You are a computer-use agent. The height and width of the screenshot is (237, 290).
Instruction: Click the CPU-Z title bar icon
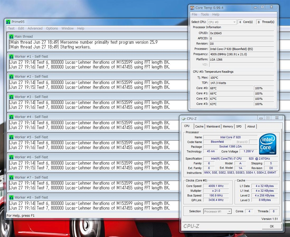coord(183,119)
